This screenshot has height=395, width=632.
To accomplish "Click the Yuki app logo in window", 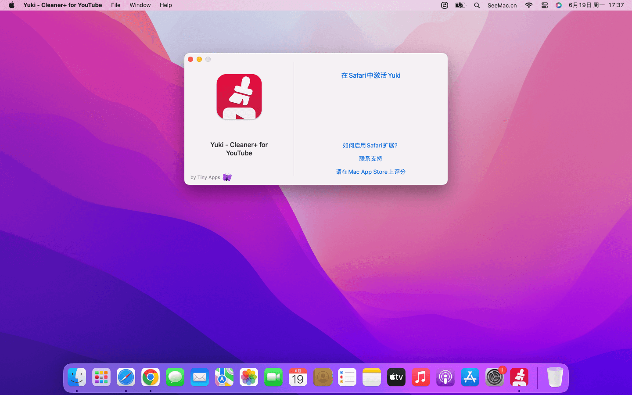I will [x=239, y=97].
